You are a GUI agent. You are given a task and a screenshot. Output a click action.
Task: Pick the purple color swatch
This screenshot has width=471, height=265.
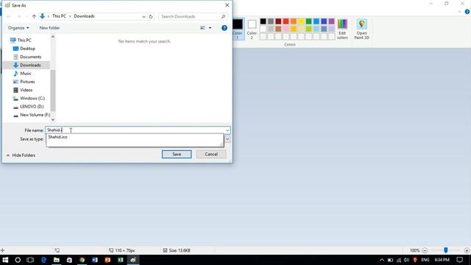tap(332, 21)
